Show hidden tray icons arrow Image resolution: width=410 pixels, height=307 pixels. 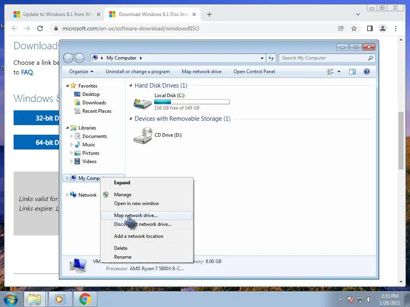(340, 299)
